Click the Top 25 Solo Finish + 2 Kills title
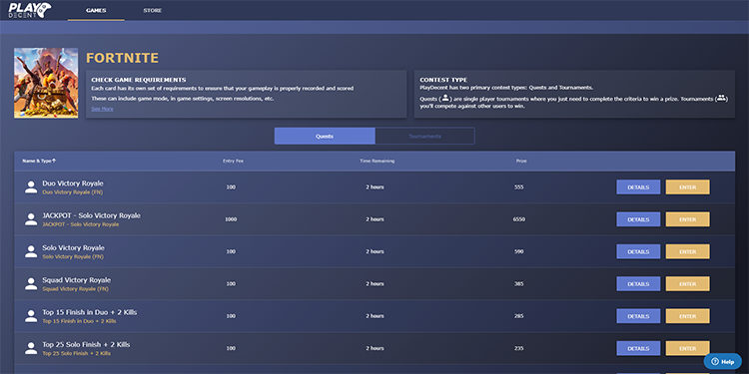749x374 pixels. 86,344
